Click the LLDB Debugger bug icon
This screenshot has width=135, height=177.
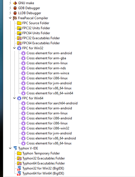pyautogui.click(x=15, y=13)
